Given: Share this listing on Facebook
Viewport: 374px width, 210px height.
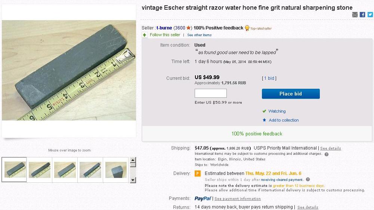Looking at the screenshot, I should point(362,15).
